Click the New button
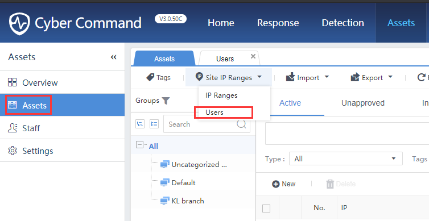 pos(283,184)
